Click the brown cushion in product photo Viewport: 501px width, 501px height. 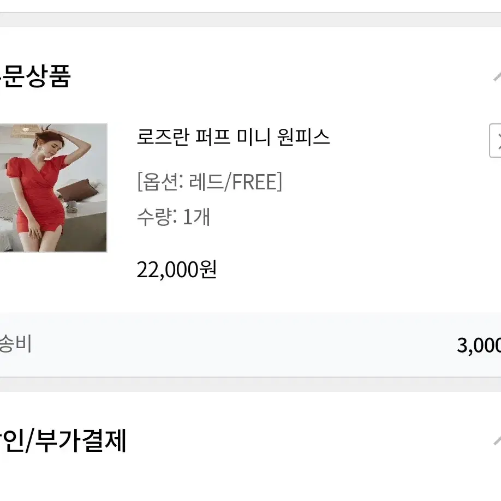(77, 190)
